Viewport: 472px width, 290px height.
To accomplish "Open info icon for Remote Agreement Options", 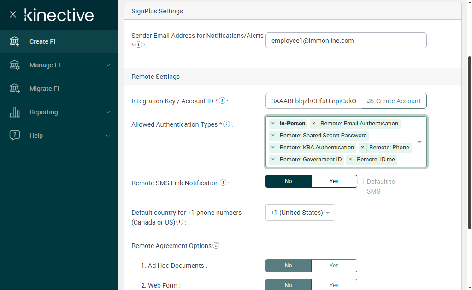I will tap(216, 245).
